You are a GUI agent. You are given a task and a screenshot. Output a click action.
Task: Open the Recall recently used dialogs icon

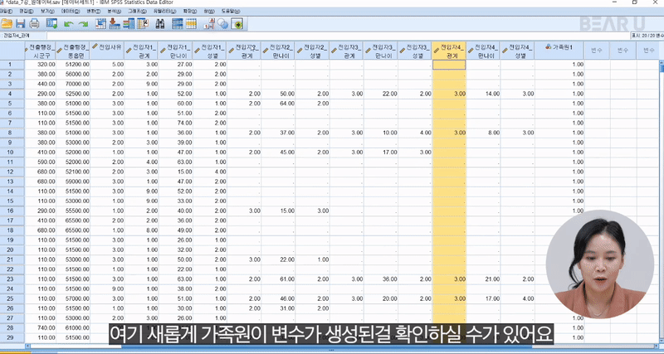coord(52,24)
